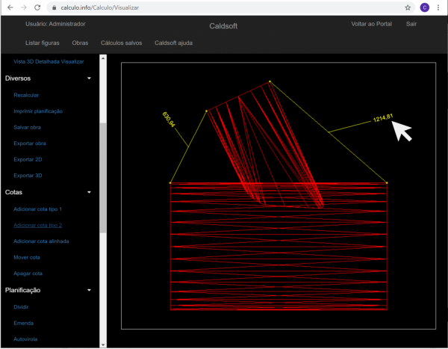Collapse the Planificação section

pyautogui.click(x=89, y=290)
